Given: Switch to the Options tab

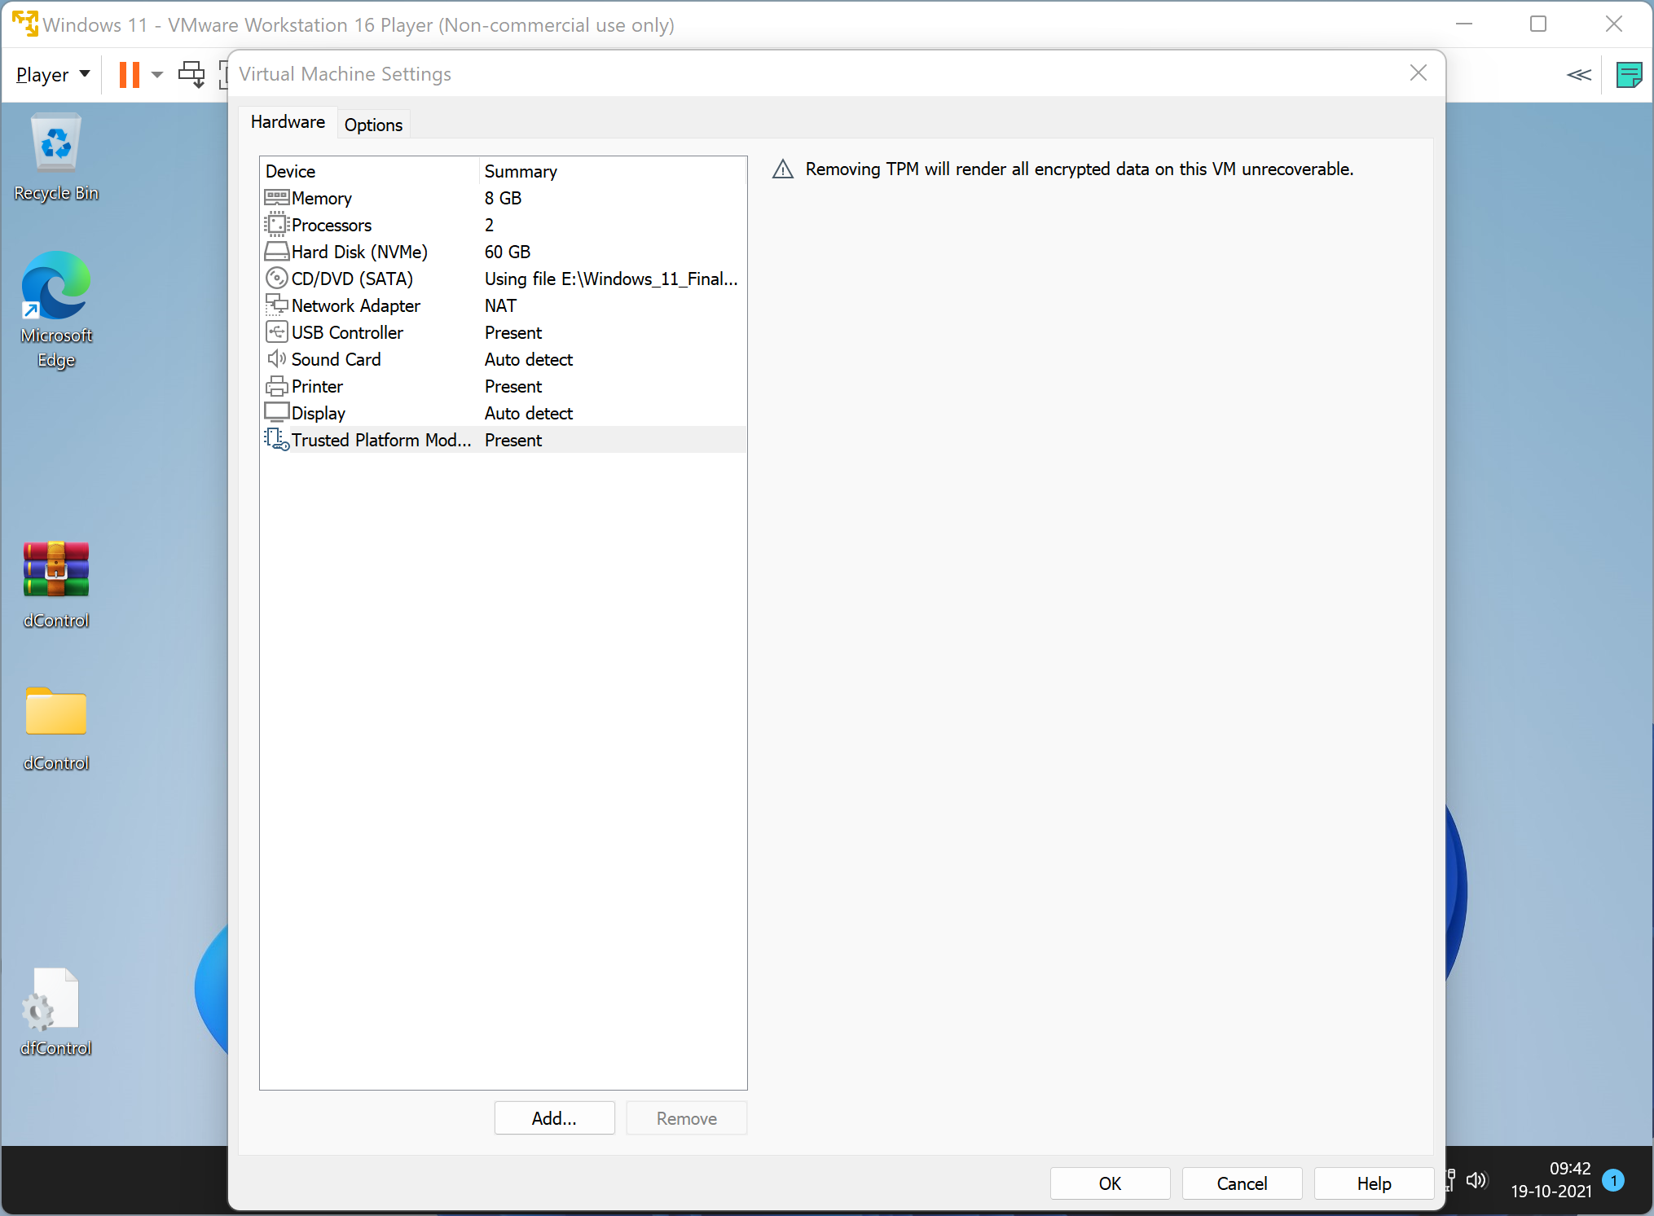Looking at the screenshot, I should [372, 123].
